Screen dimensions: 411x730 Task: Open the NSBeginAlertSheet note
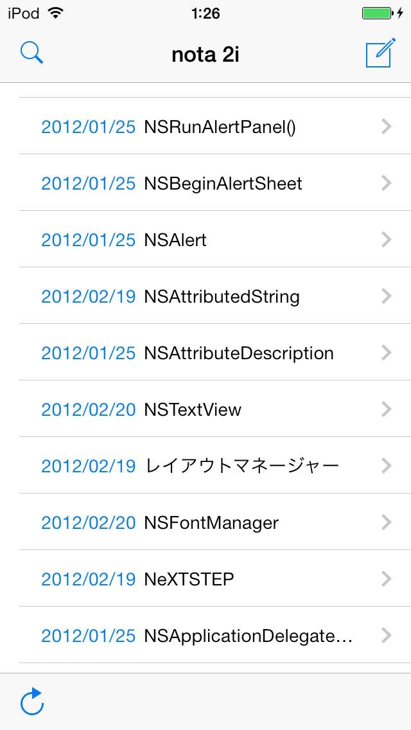223,183
